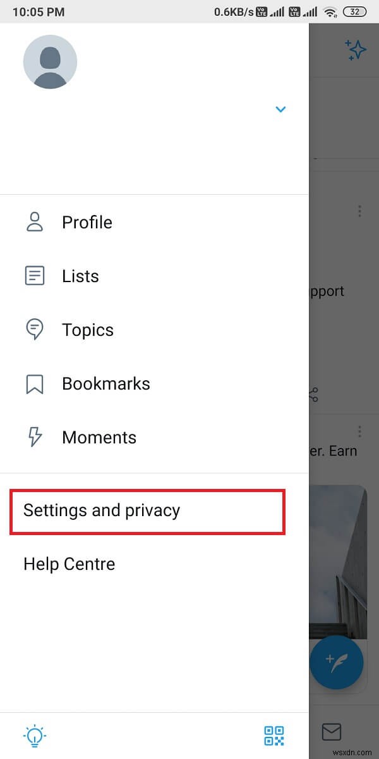Collapse the accounts dropdown arrow
The height and width of the screenshot is (759, 379).
[x=280, y=109]
